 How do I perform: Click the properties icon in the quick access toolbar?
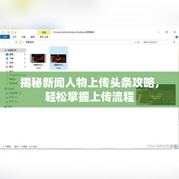9,32
